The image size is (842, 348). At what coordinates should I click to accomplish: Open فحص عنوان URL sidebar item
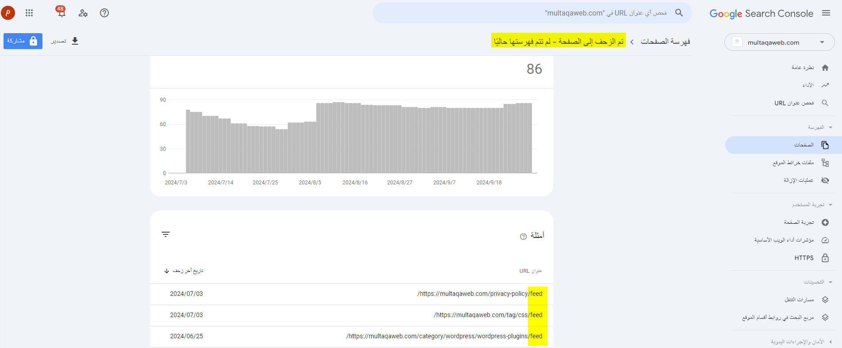click(x=784, y=103)
